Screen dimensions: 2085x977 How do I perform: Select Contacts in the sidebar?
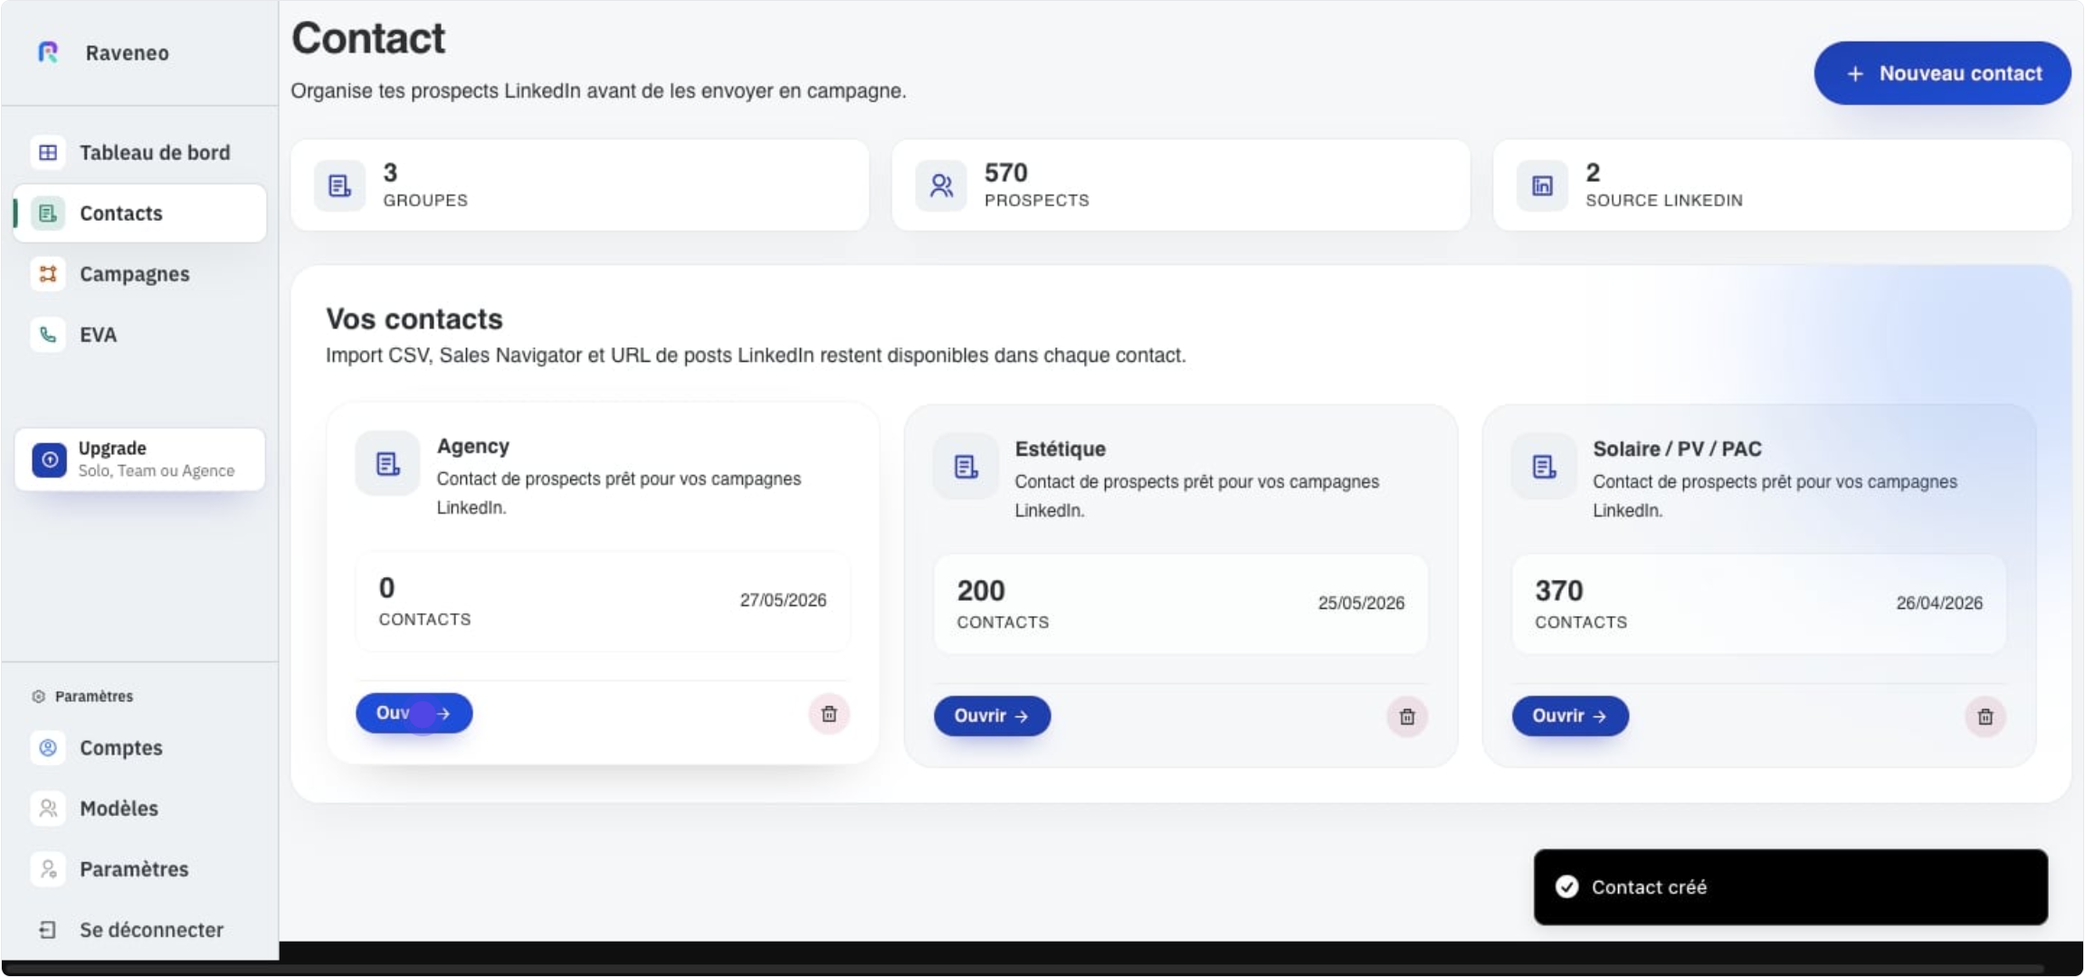coord(139,213)
